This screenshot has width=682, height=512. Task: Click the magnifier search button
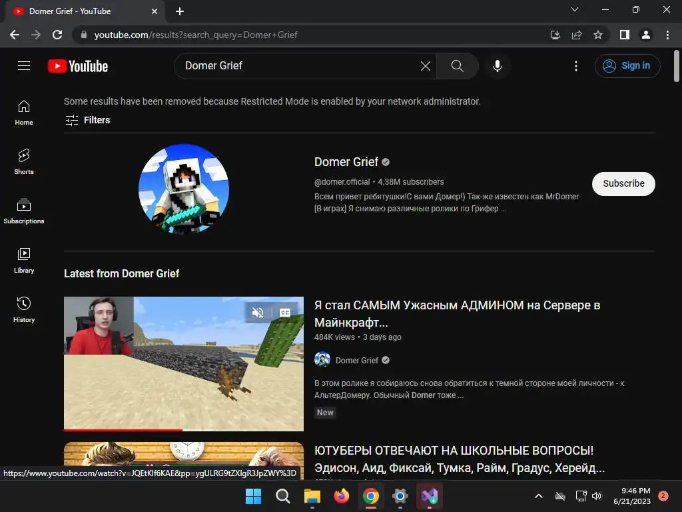457,66
